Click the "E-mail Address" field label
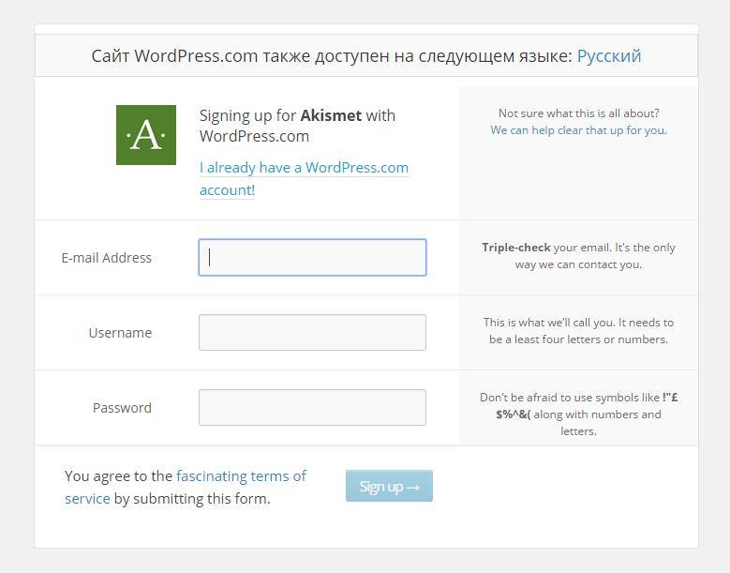Viewport: 730px width, 573px height. [107, 258]
